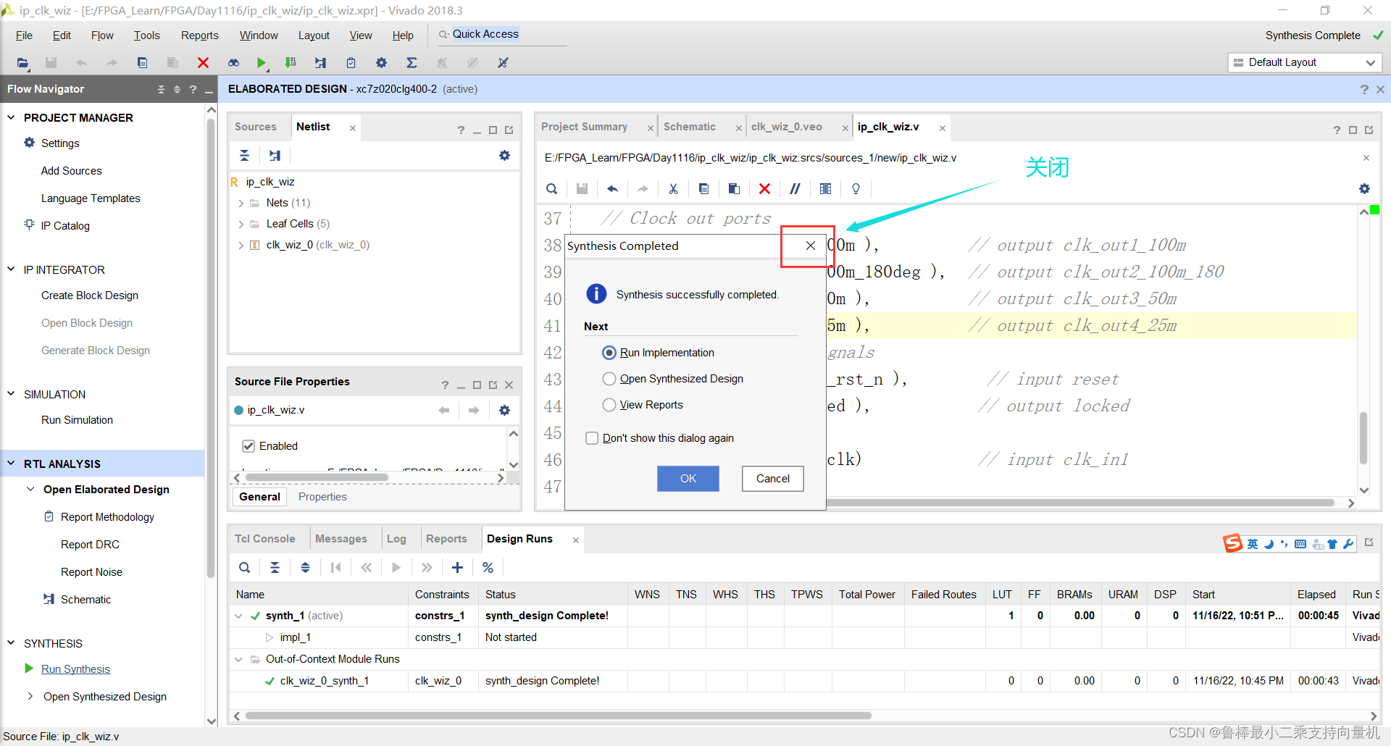The image size is (1391, 746).
Task: Click the Open Project folder icon
Action: tap(23, 63)
